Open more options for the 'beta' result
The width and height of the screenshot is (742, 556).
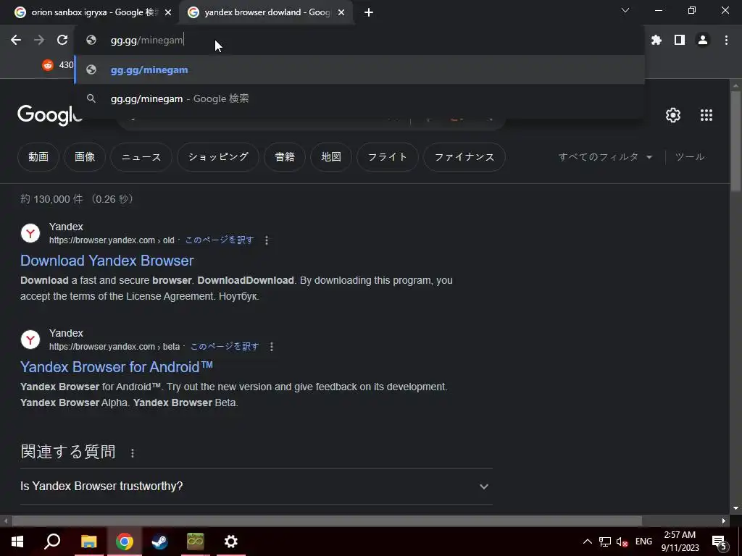point(272,347)
